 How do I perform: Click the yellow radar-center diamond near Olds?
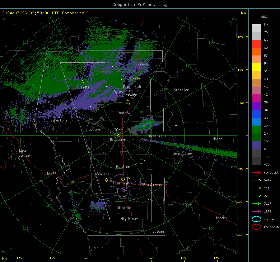(x=119, y=136)
